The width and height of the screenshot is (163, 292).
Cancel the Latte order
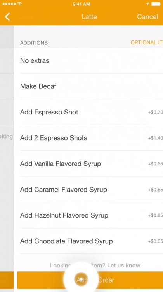coord(147,17)
